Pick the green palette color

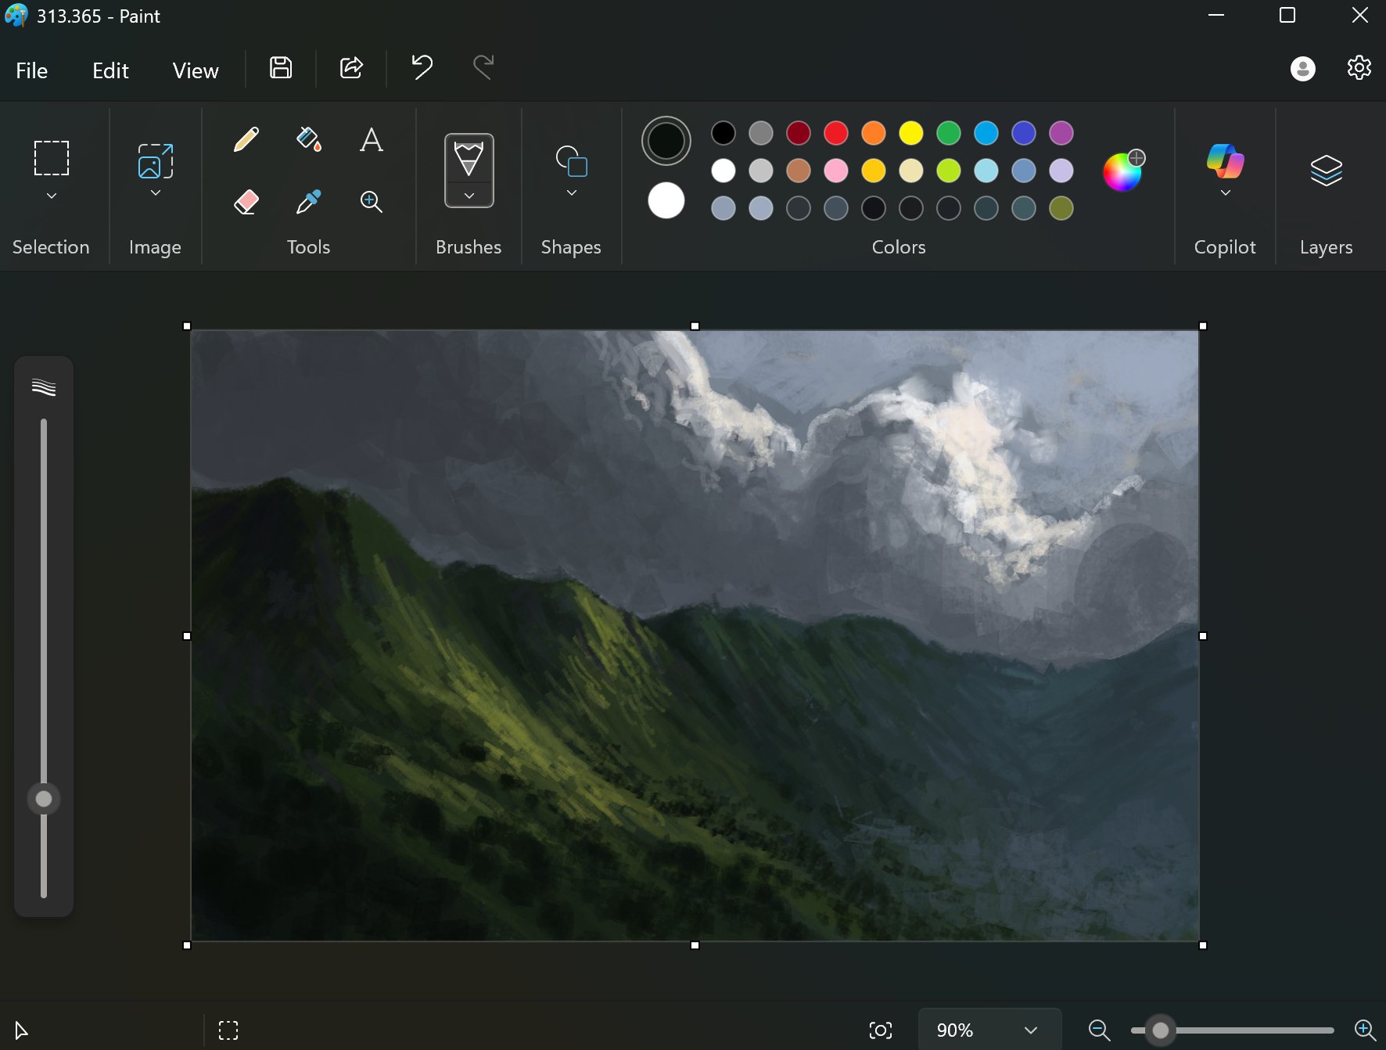tap(949, 133)
